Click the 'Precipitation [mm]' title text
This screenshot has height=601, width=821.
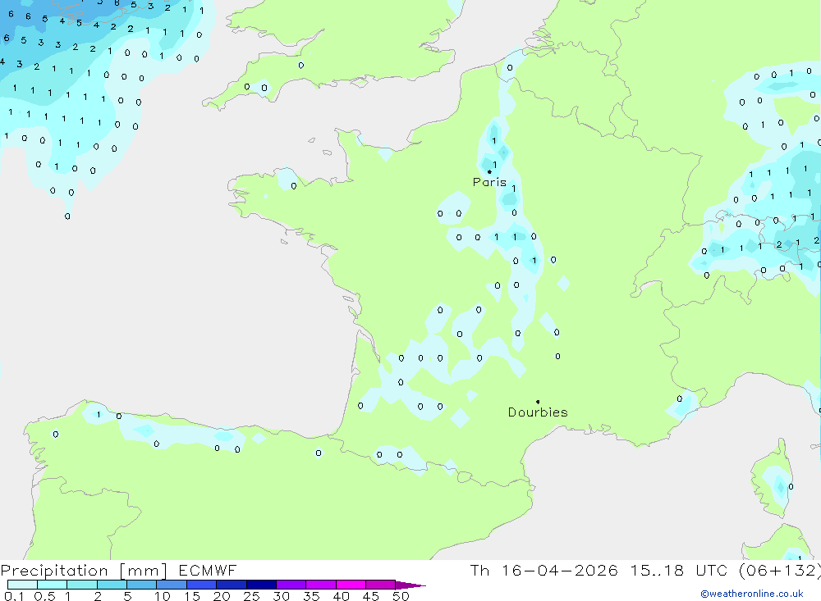84,571
